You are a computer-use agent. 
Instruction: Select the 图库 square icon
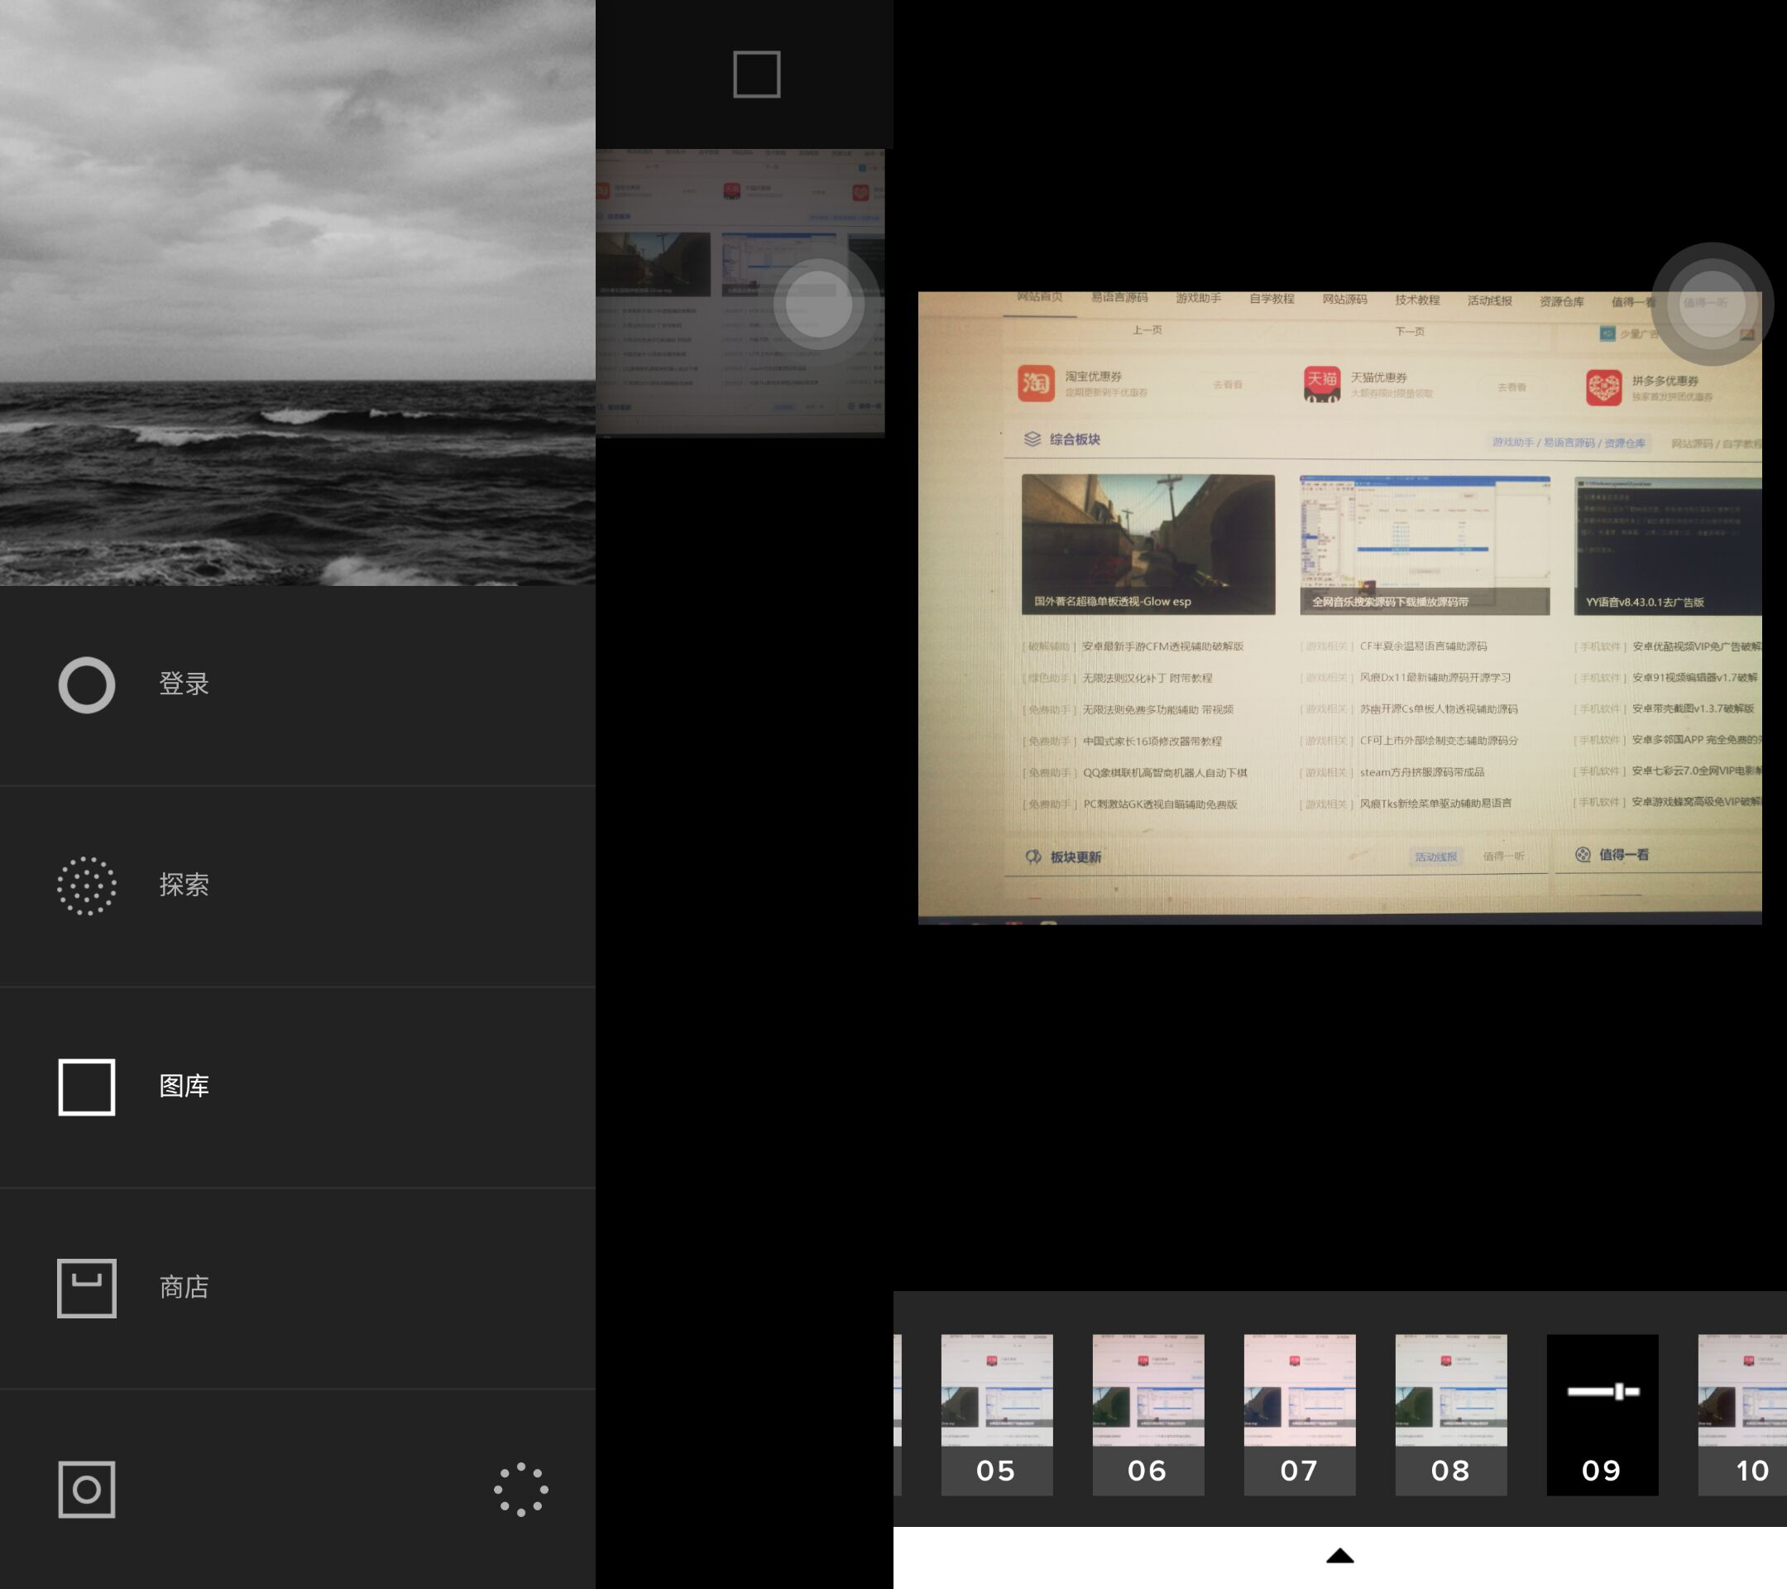click(87, 1087)
